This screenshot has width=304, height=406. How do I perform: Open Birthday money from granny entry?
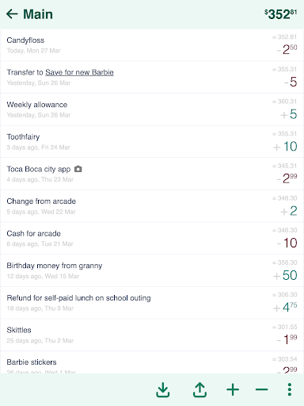[152, 271]
